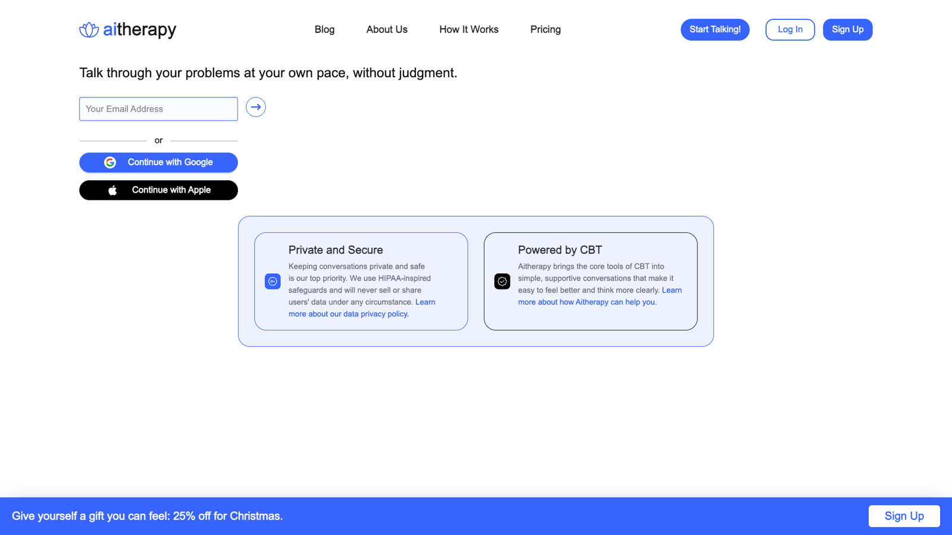
Task: Click the Blog navigation item
Action: coord(324,29)
